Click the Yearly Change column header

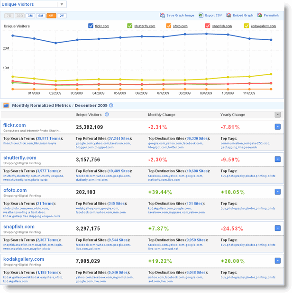(x=233, y=115)
